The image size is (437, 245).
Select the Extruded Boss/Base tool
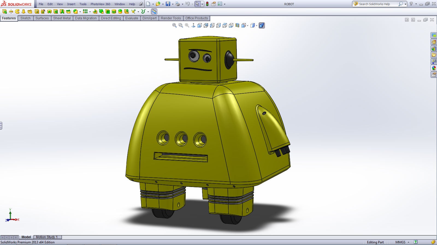[x=4, y=12]
